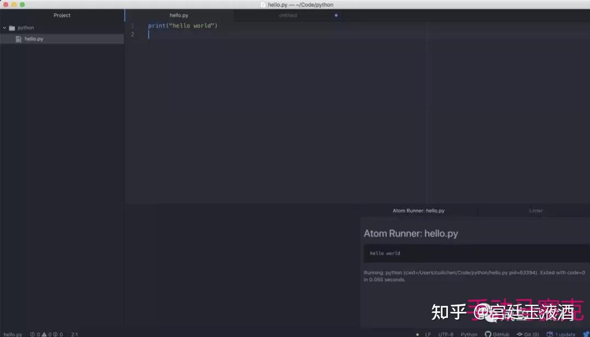Open the Git (0) panel from the status bar
The image size is (590, 337).
[x=528, y=334]
